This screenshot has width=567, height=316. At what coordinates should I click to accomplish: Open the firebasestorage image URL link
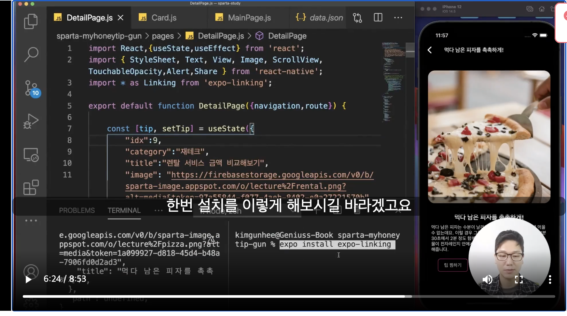coord(250,180)
